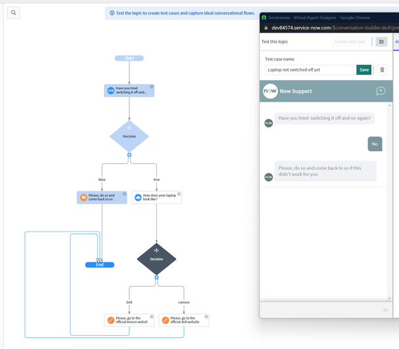Select the upper light-blue Decision diamond
This screenshot has height=349, width=399.
[x=129, y=136]
